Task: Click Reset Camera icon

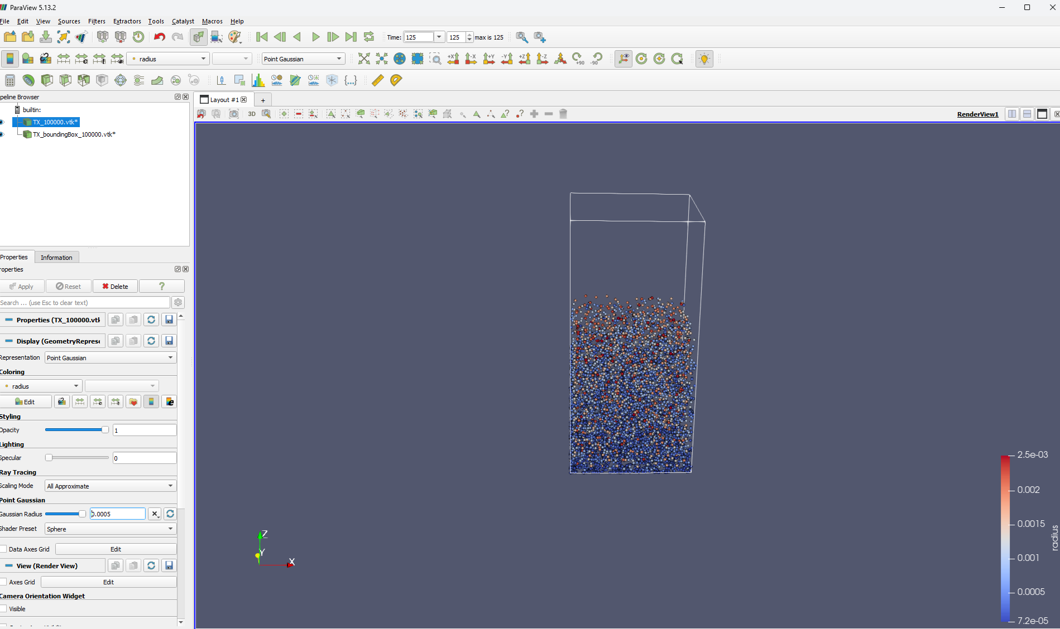Action: pyautogui.click(x=364, y=59)
